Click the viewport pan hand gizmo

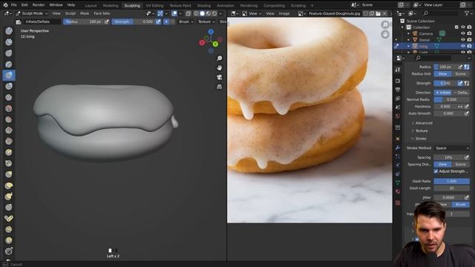click(220, 67)
